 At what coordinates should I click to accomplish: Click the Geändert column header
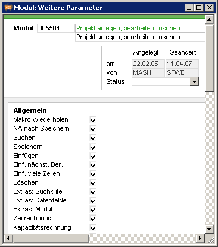(183, 52)
